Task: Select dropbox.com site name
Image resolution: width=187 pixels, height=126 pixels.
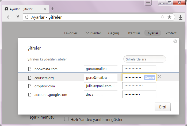Action: (45, 86)
